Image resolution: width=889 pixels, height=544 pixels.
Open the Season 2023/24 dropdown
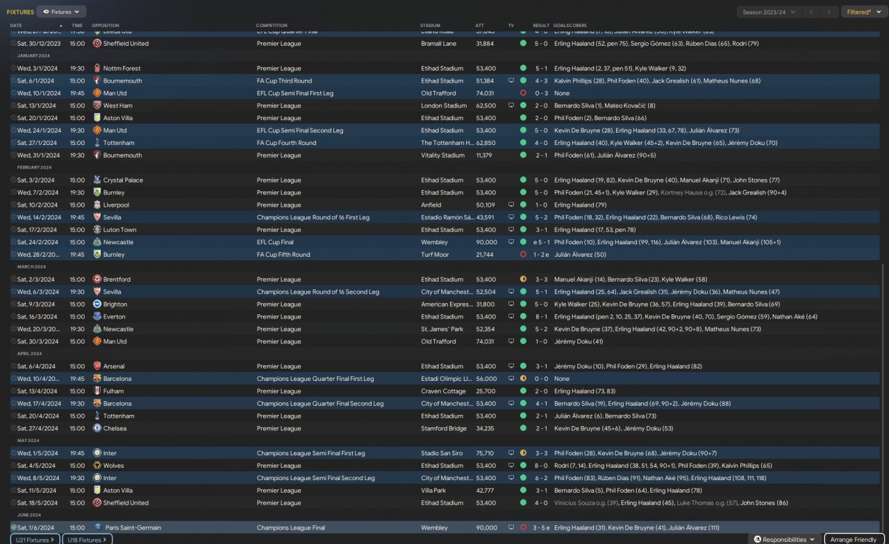click(x=769, y=12)
